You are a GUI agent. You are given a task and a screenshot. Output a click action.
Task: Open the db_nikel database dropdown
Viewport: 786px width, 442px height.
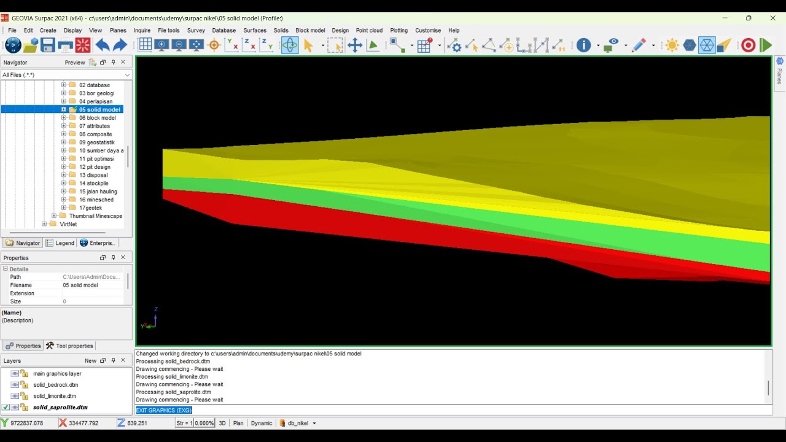click(x=314, y=423)
